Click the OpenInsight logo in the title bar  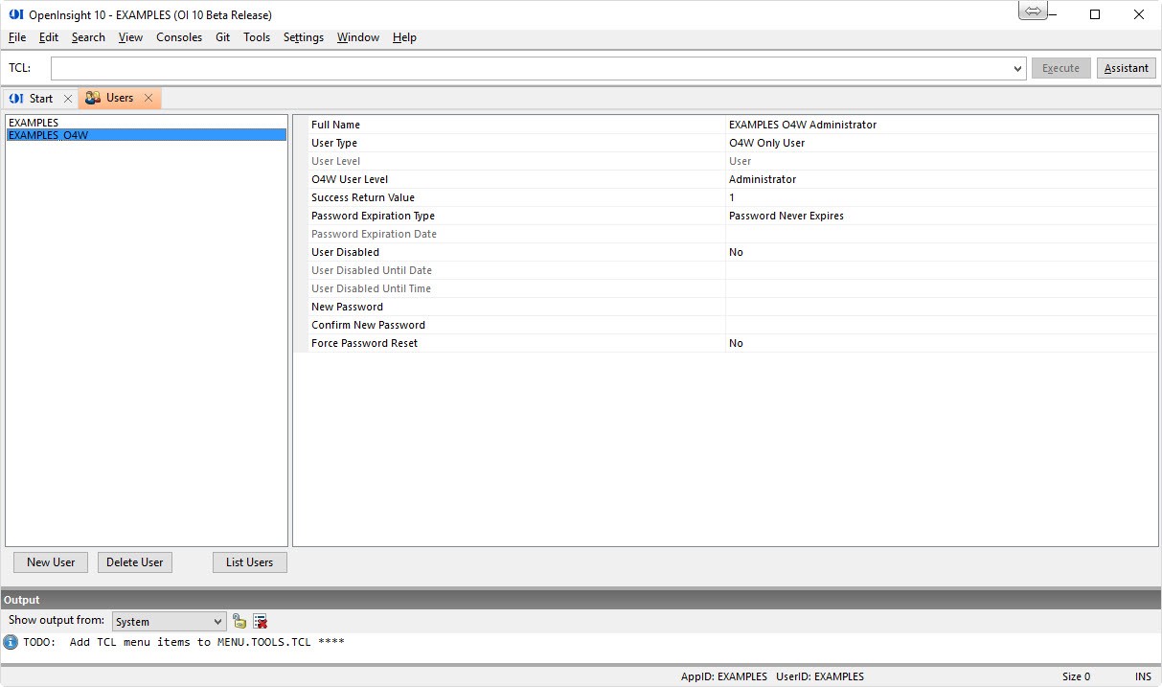point(15,14)
